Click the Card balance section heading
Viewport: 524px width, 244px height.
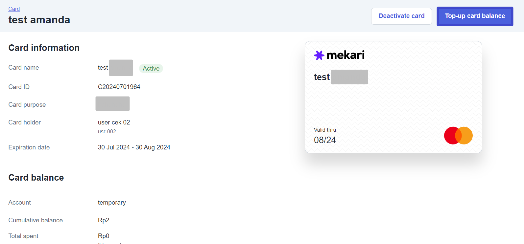[x=36, y=178]
